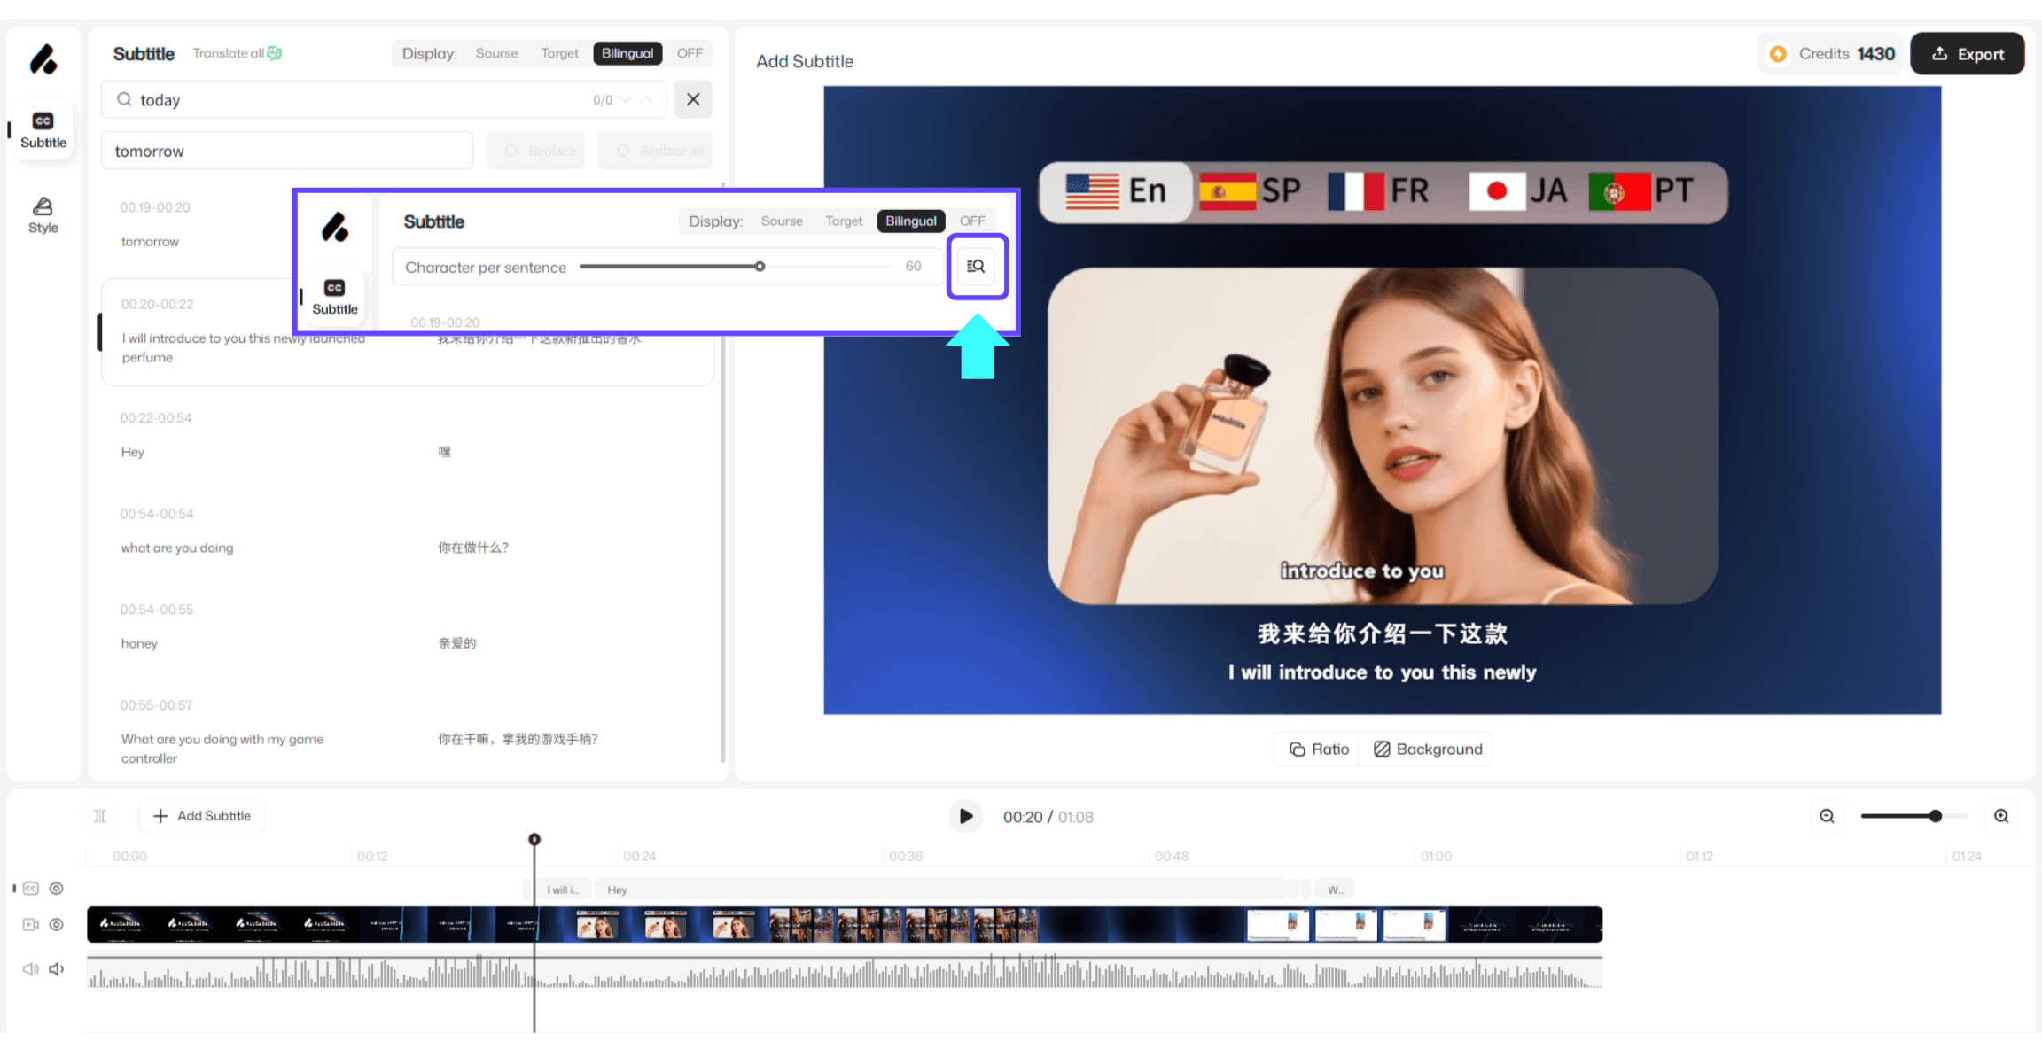Open the Style panel in the sidebar

click(x=43, y=214)
